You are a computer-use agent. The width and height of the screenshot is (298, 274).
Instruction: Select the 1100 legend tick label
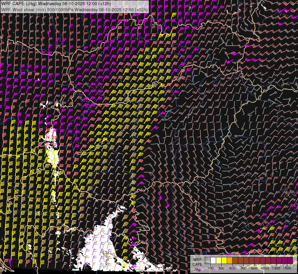(266, 268)
